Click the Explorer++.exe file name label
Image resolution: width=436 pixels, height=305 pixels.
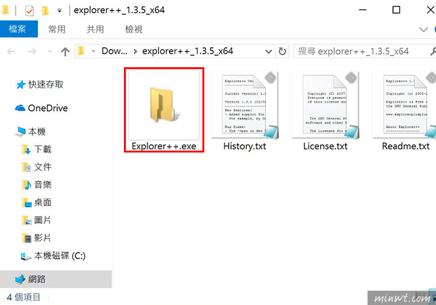click(x=164, y=146)
